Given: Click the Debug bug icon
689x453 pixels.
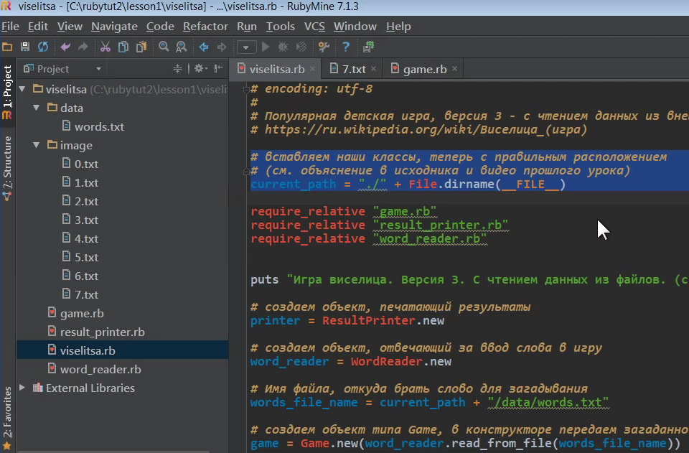Looking at the screenshot, I should click(x=283, y=47).
